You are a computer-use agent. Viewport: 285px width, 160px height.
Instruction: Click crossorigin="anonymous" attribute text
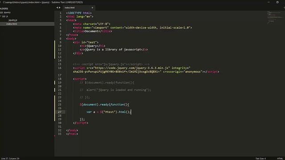pyautogui.click(x=183, y=72)
